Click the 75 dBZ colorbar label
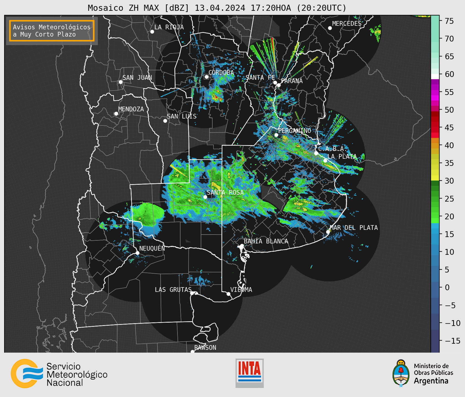Image resolution: width=465 pixels, height=397 pixels. 450,21
